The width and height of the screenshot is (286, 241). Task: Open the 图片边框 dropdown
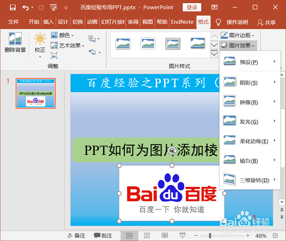(x=237, y=35)
